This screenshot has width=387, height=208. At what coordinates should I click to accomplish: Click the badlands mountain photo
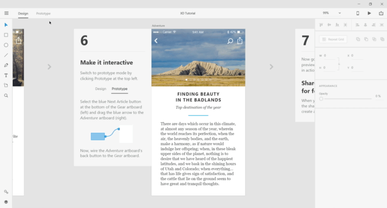pyautogui.click(x=198, y=58)
